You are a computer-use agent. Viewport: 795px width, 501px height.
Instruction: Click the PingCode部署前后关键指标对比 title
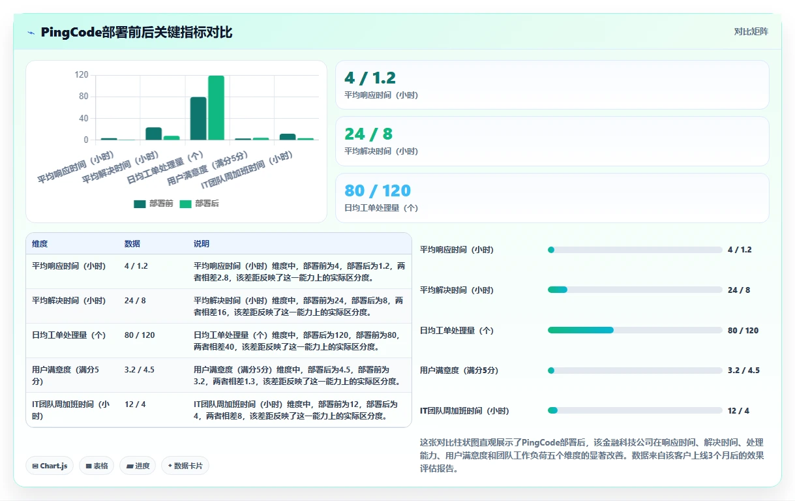136,33
